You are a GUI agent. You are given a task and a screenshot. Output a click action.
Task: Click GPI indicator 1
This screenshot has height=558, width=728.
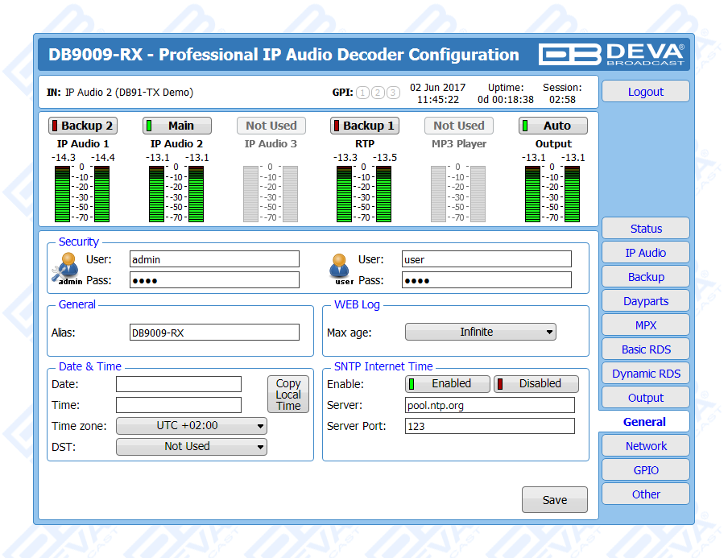tap(362, 93)
